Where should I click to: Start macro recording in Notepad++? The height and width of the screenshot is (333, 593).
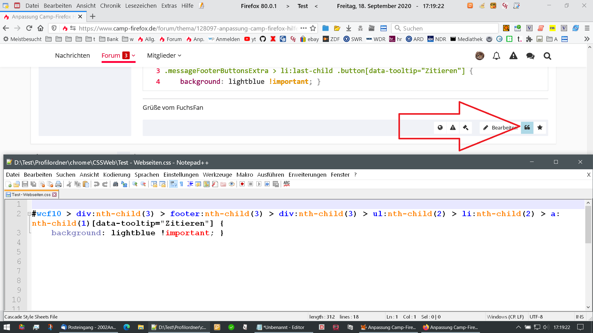(242, 184)
